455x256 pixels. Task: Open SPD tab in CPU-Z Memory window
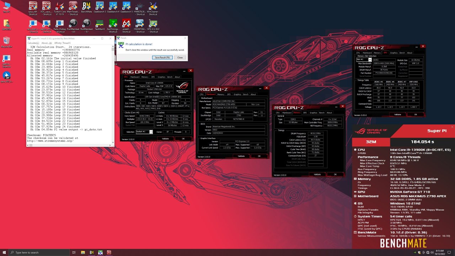click(x=305, y=113)
